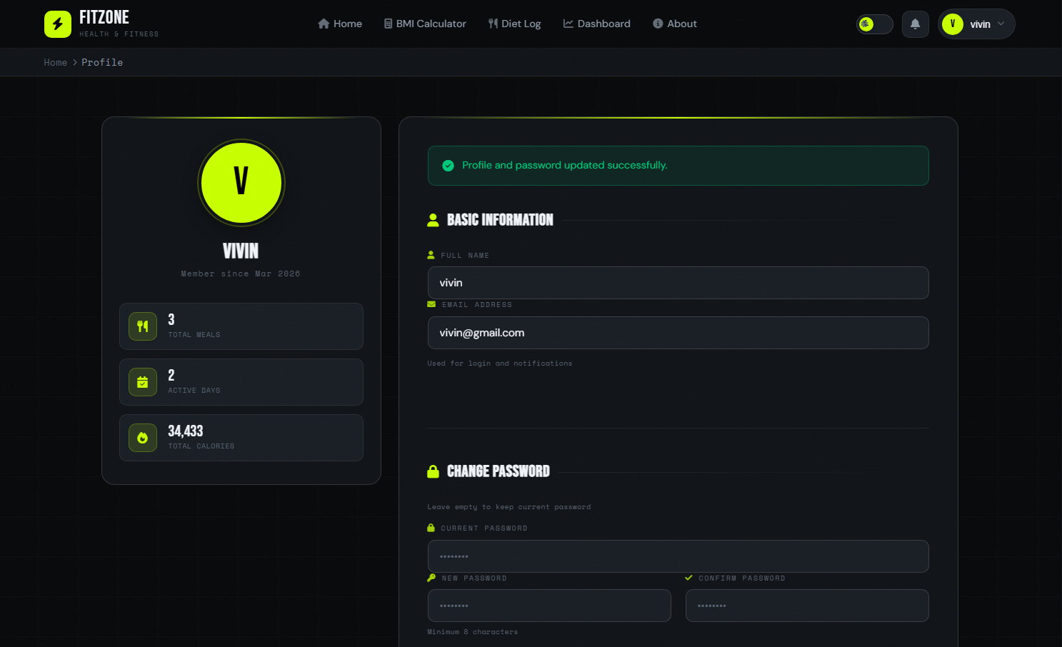The height and width of the screenshot is (647, 1062).
Task: Click the Confirm Password checkmark icon
Action: (x=688, y=578)
